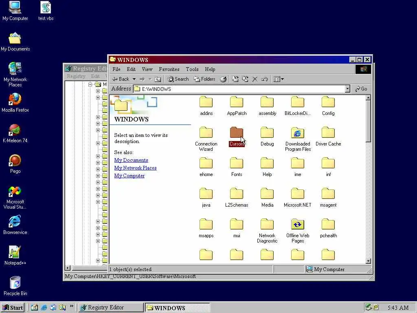Select the assembly folder
The width and height of the screenshot is (417, 313).
267,106
